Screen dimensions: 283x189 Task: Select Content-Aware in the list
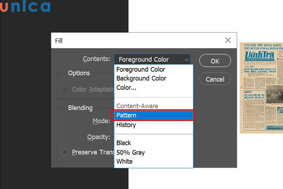click(x=137, y=106)
